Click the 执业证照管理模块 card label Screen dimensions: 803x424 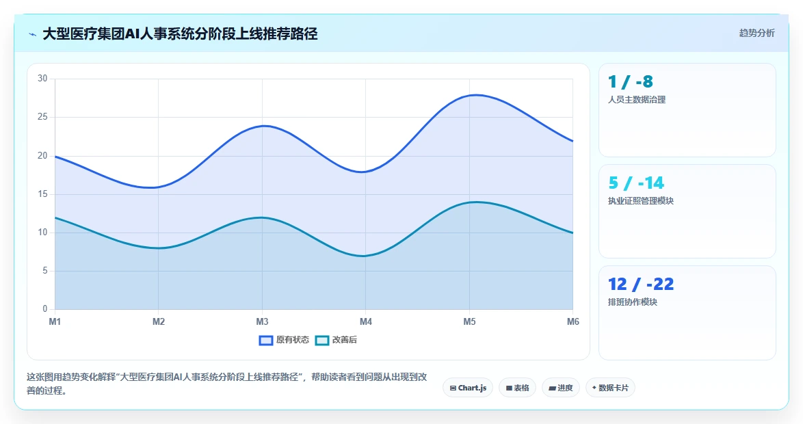[x=641, y=201]
